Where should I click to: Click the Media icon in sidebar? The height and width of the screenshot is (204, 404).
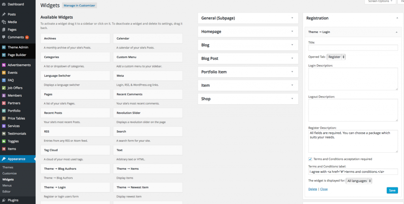[x=4, y=22]
